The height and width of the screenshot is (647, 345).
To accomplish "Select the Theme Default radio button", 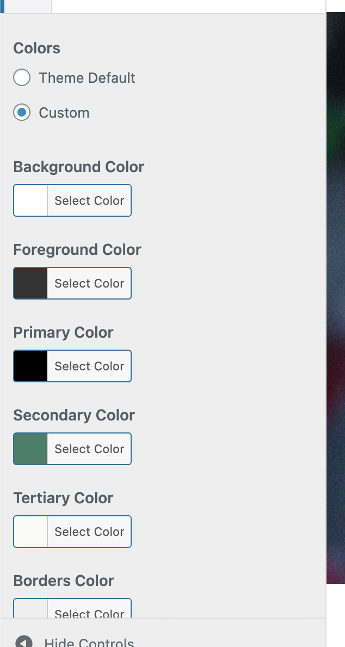I will point(22,77).
